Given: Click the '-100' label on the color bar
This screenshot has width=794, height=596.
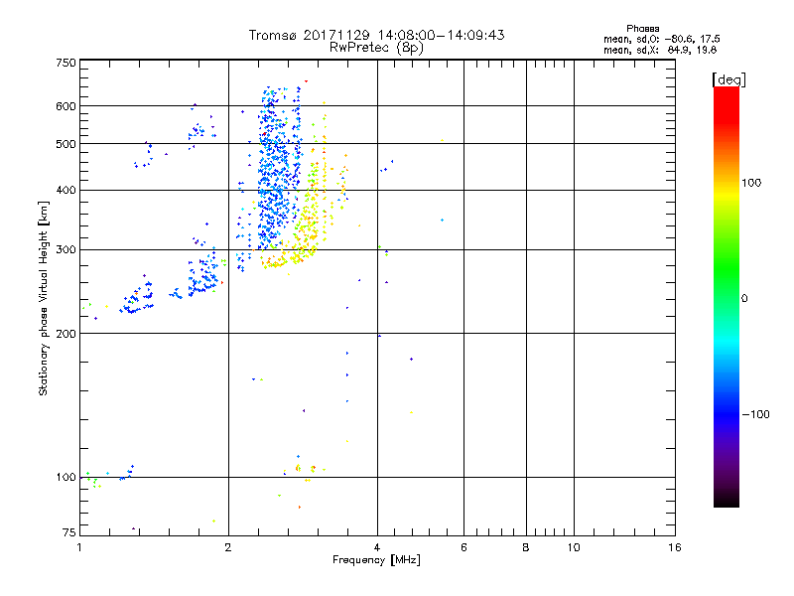Looking at the screenshot, I should click(x=755, y=414).
